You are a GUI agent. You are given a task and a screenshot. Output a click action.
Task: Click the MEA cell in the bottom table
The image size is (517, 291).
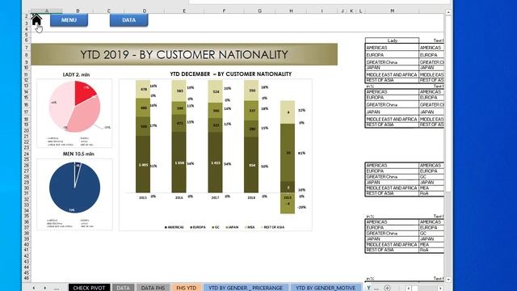click(x=431, y=244)
